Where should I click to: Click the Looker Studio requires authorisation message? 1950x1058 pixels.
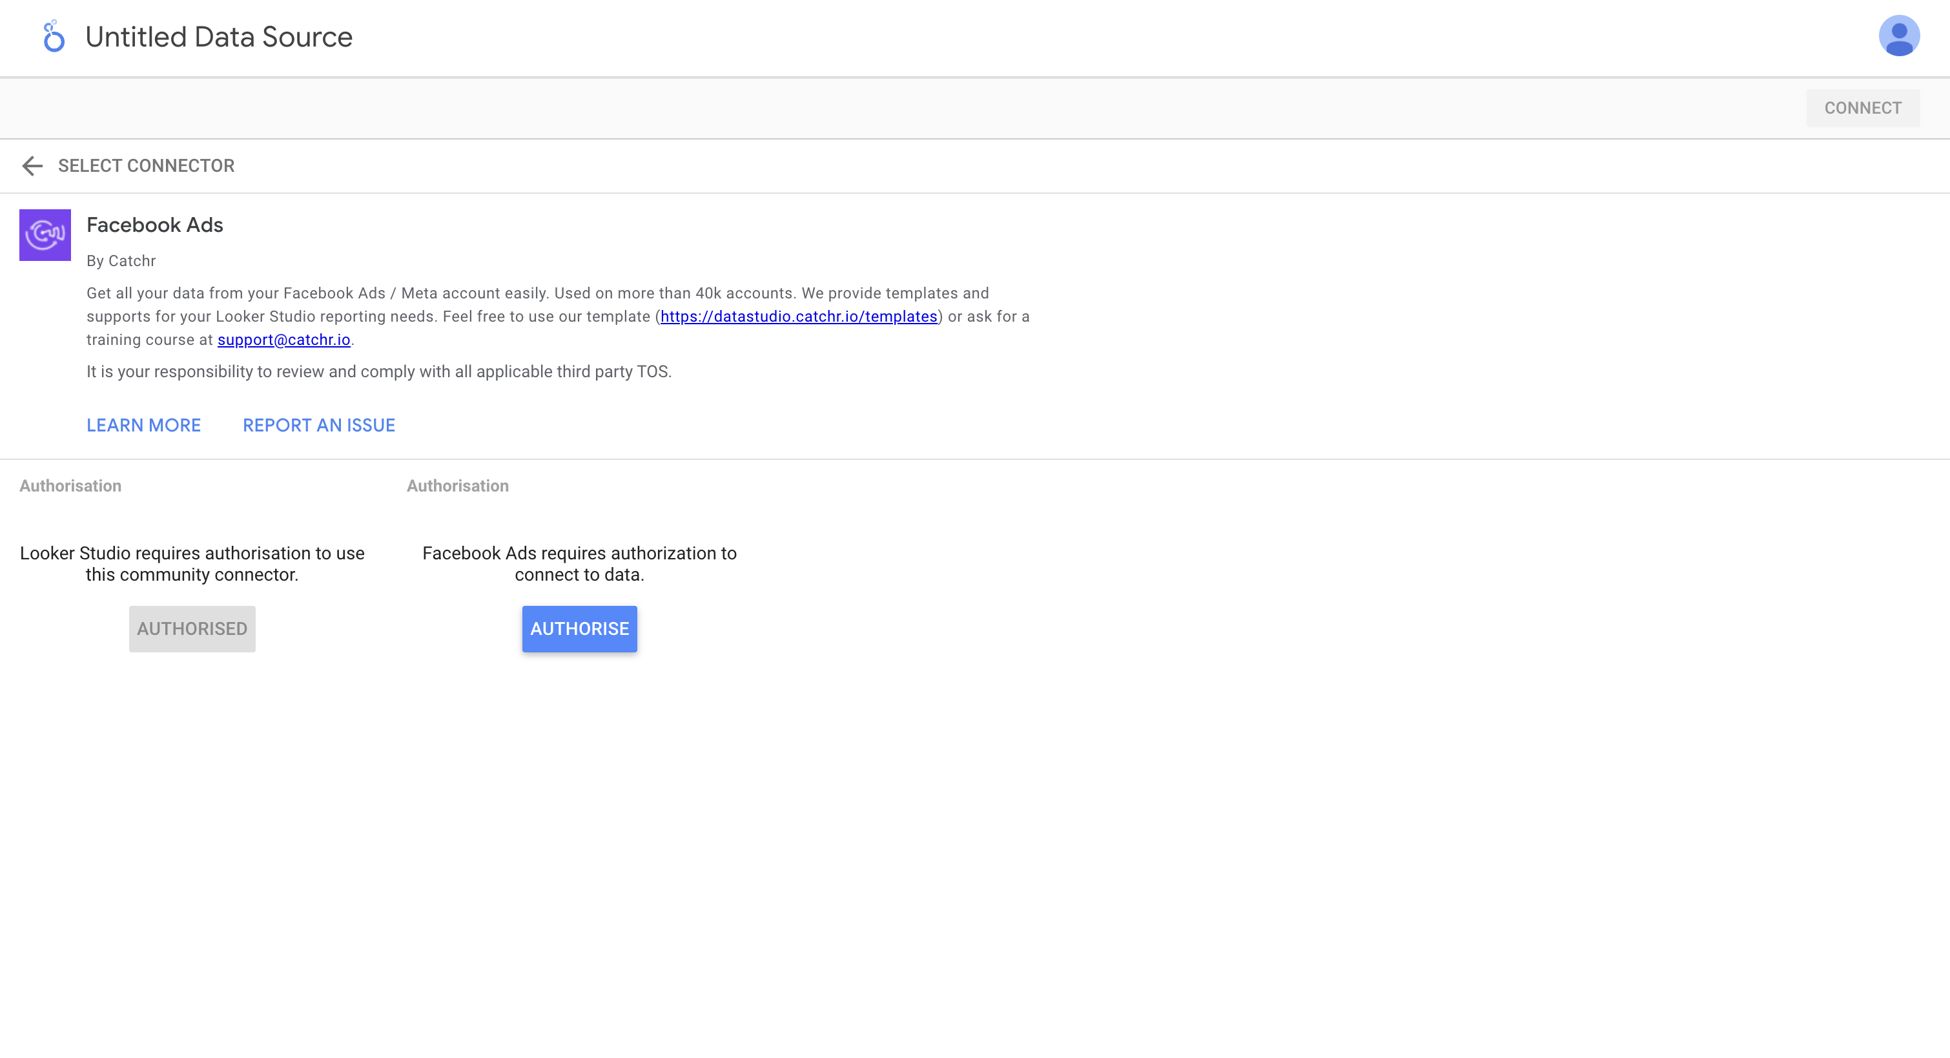(192, 563)
